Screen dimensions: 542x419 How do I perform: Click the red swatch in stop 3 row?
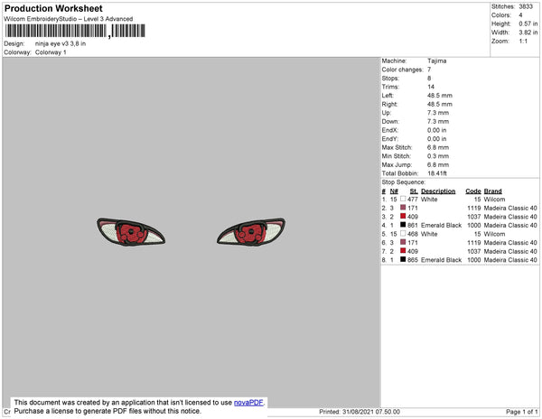[403, 216]
